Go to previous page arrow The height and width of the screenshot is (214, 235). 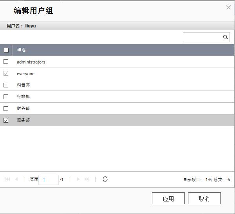(x=16, y=179)
